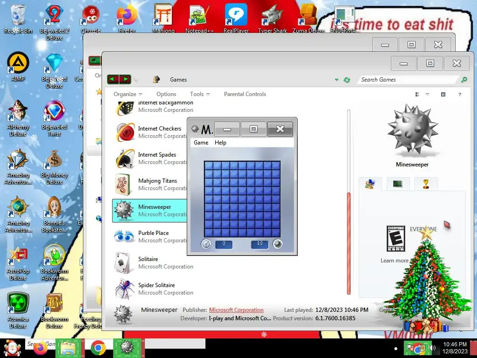Open RealPlayer desktop shortcut

point(236,19)
